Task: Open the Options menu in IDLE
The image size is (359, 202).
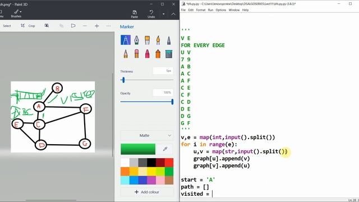Action: click(x=220, y=10)
